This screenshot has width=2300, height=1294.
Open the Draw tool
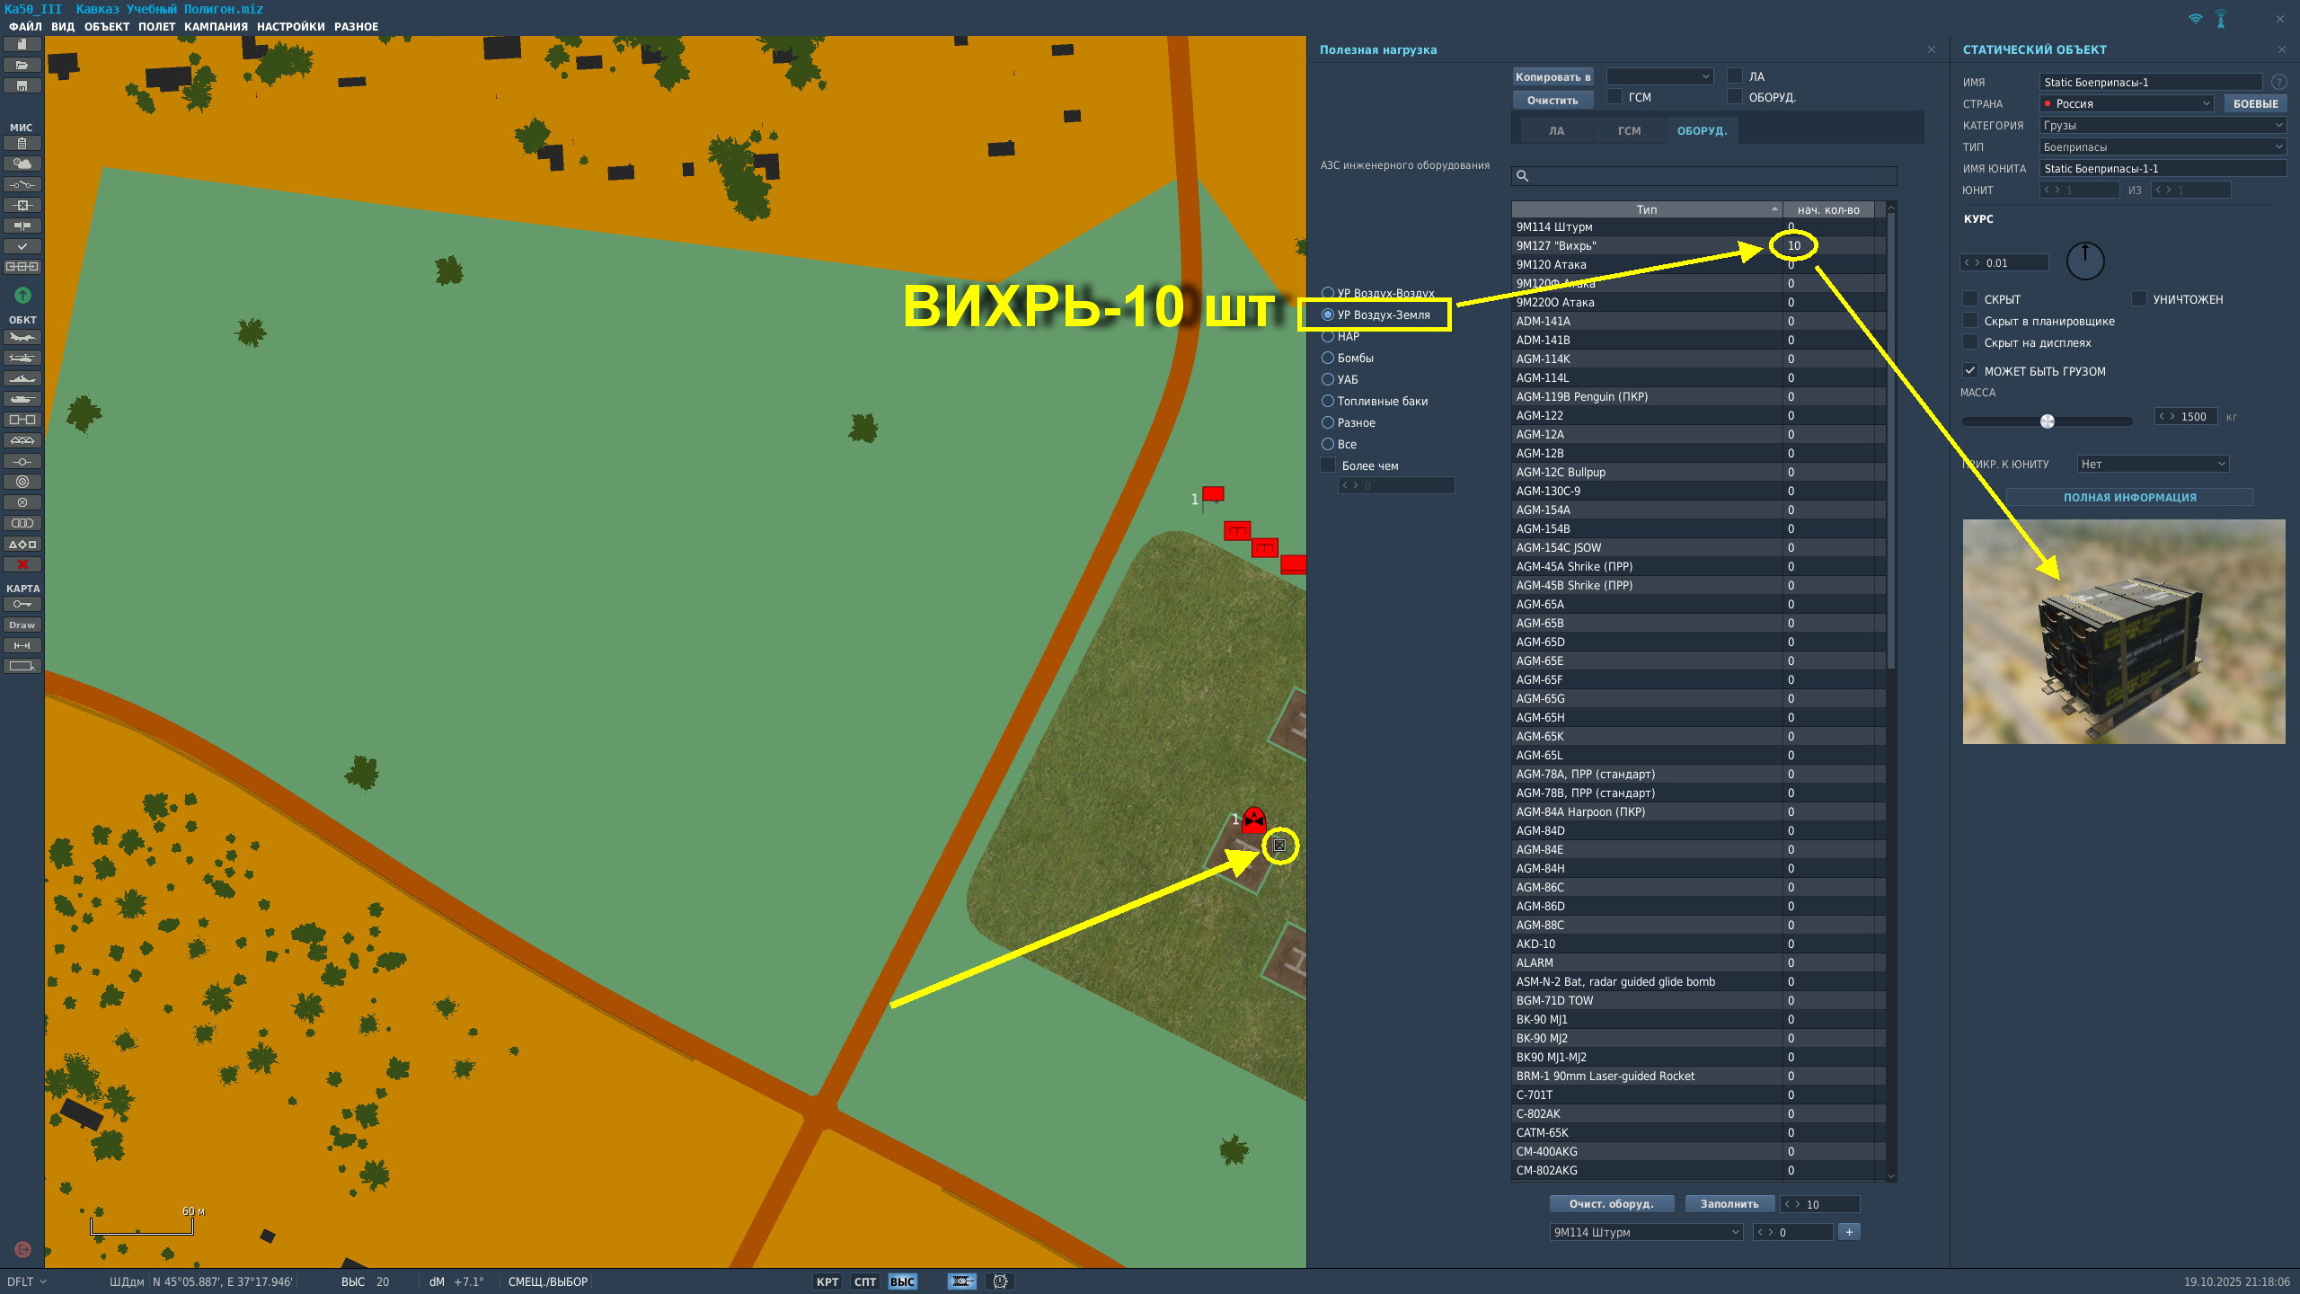point(22,625)
